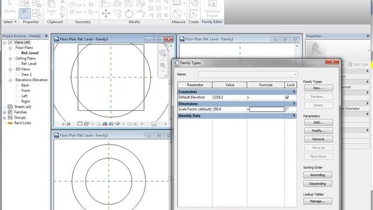373x210 pixels.
Task: Click the Add... parameter button
Action: point(318,123)
